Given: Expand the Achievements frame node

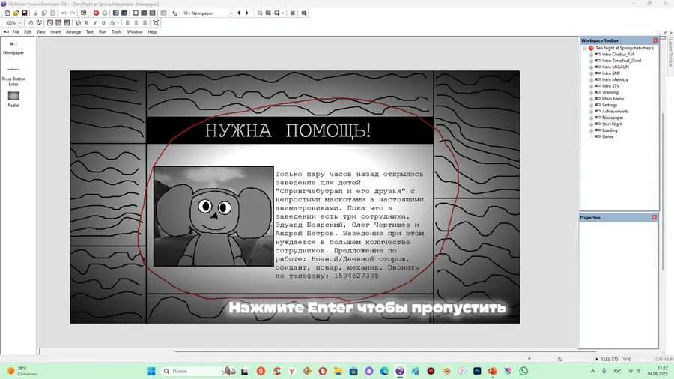Looking at the screenshot, I should coord(591,112).
